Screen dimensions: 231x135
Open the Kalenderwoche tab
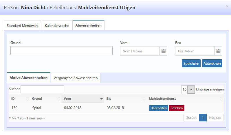click(x=57, y=25)
